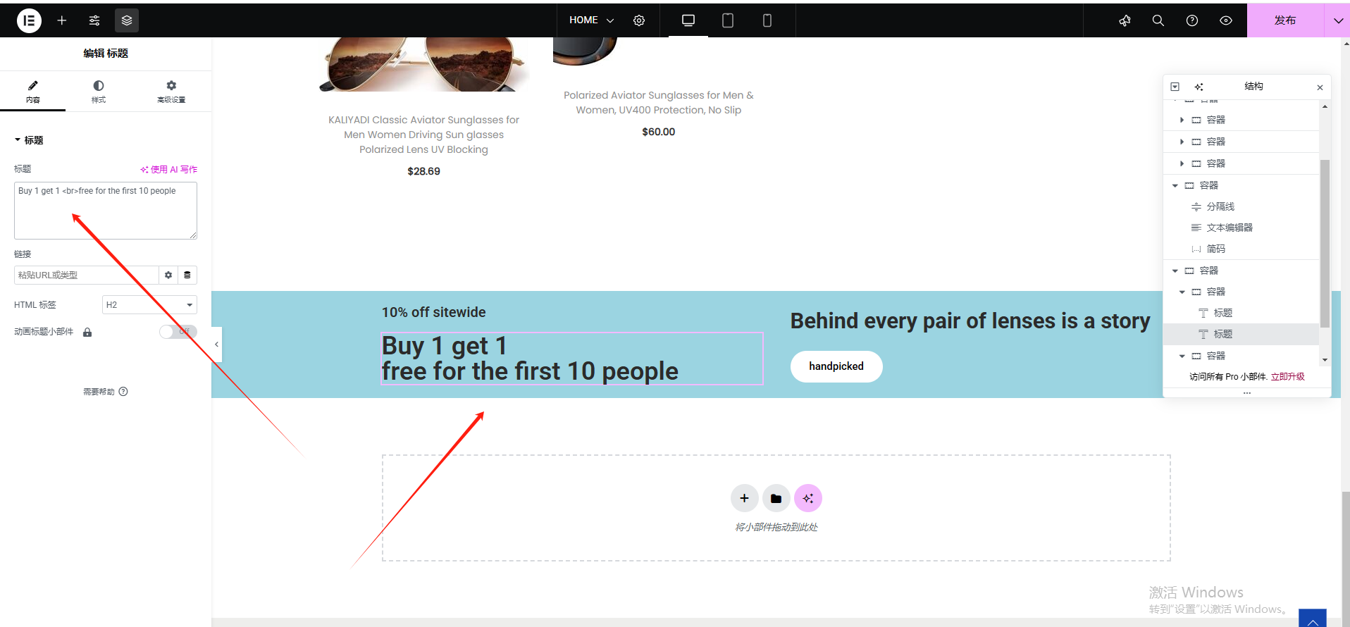Click the page settings gear icon
Image resolution: width=1350 pixels, height=627 pixels.
(x=639, y=20)
